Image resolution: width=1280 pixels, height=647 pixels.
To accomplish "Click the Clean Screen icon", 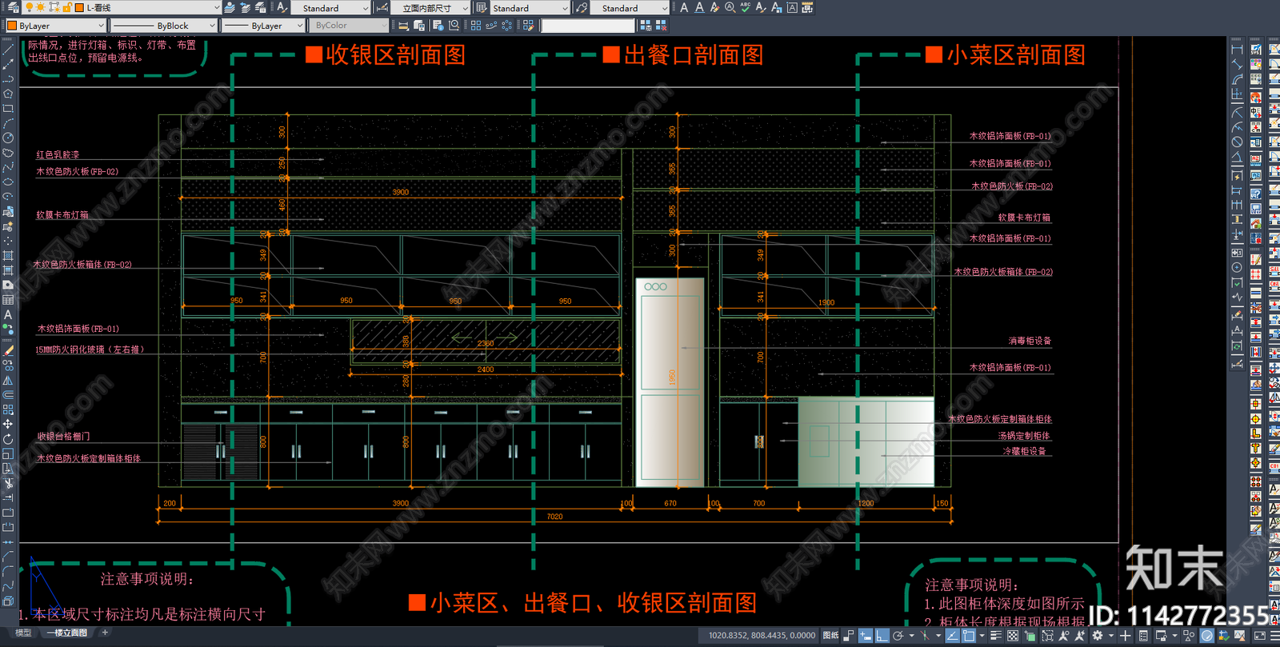I will coord(1259,636).
